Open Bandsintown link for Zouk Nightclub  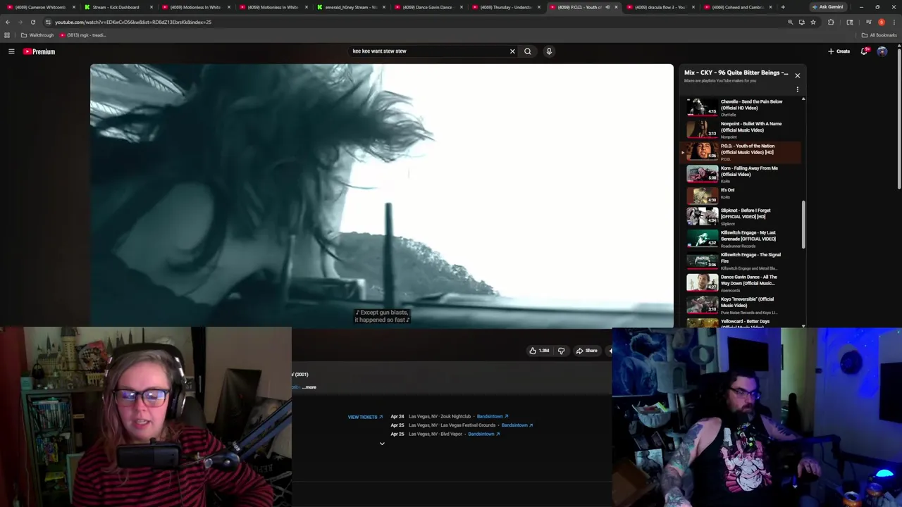coord(493,416)
